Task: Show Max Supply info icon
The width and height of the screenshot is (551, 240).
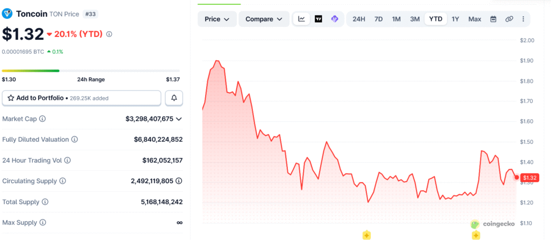Action: pos(43,222)
